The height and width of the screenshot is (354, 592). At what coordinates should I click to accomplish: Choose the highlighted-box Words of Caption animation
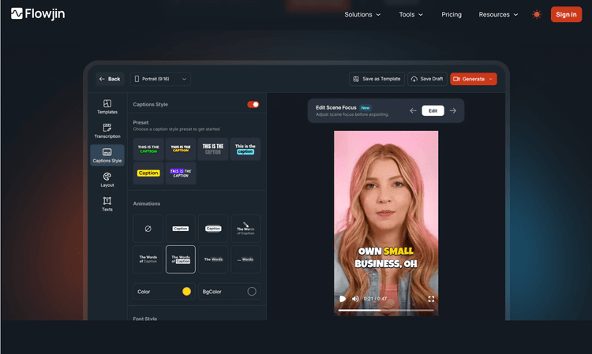tap(181, 259)
